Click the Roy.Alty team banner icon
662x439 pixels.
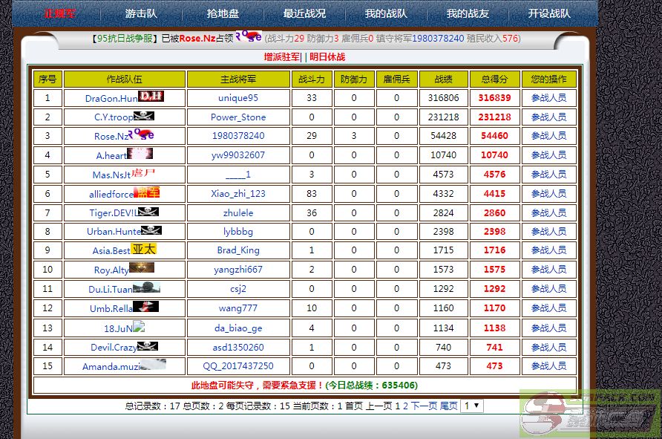pyautogui.click(x=142, y=268)
